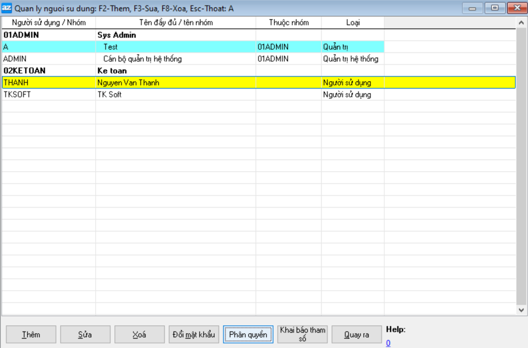
Task: Open Khai báo tham số settings
Action: (x=302, y=335)
